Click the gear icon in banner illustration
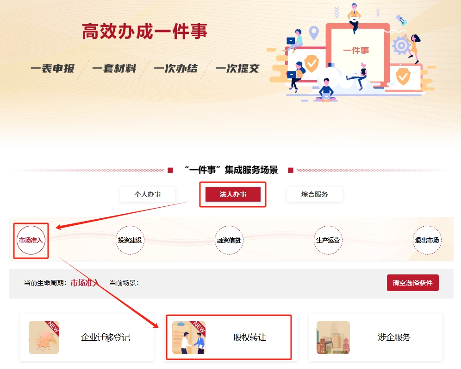This screenshot has width=461, height=369. [401, 45]
